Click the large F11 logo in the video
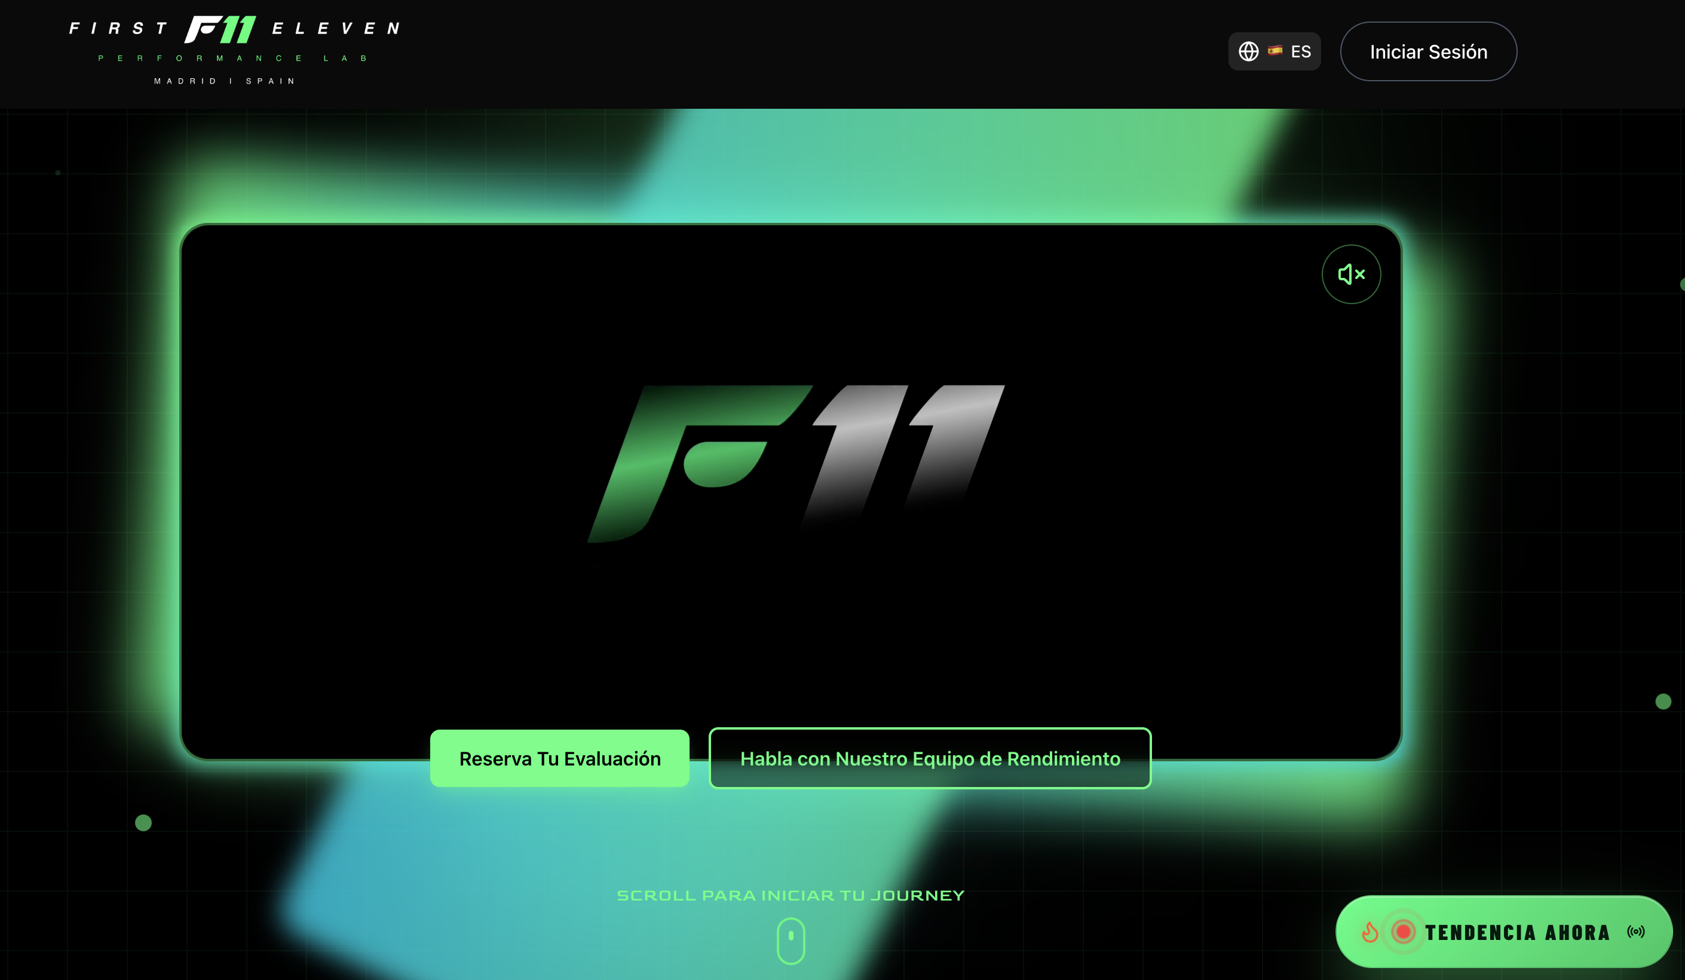Image resolution: width=1685 pixels, height=980 pixels. (796, 463)
